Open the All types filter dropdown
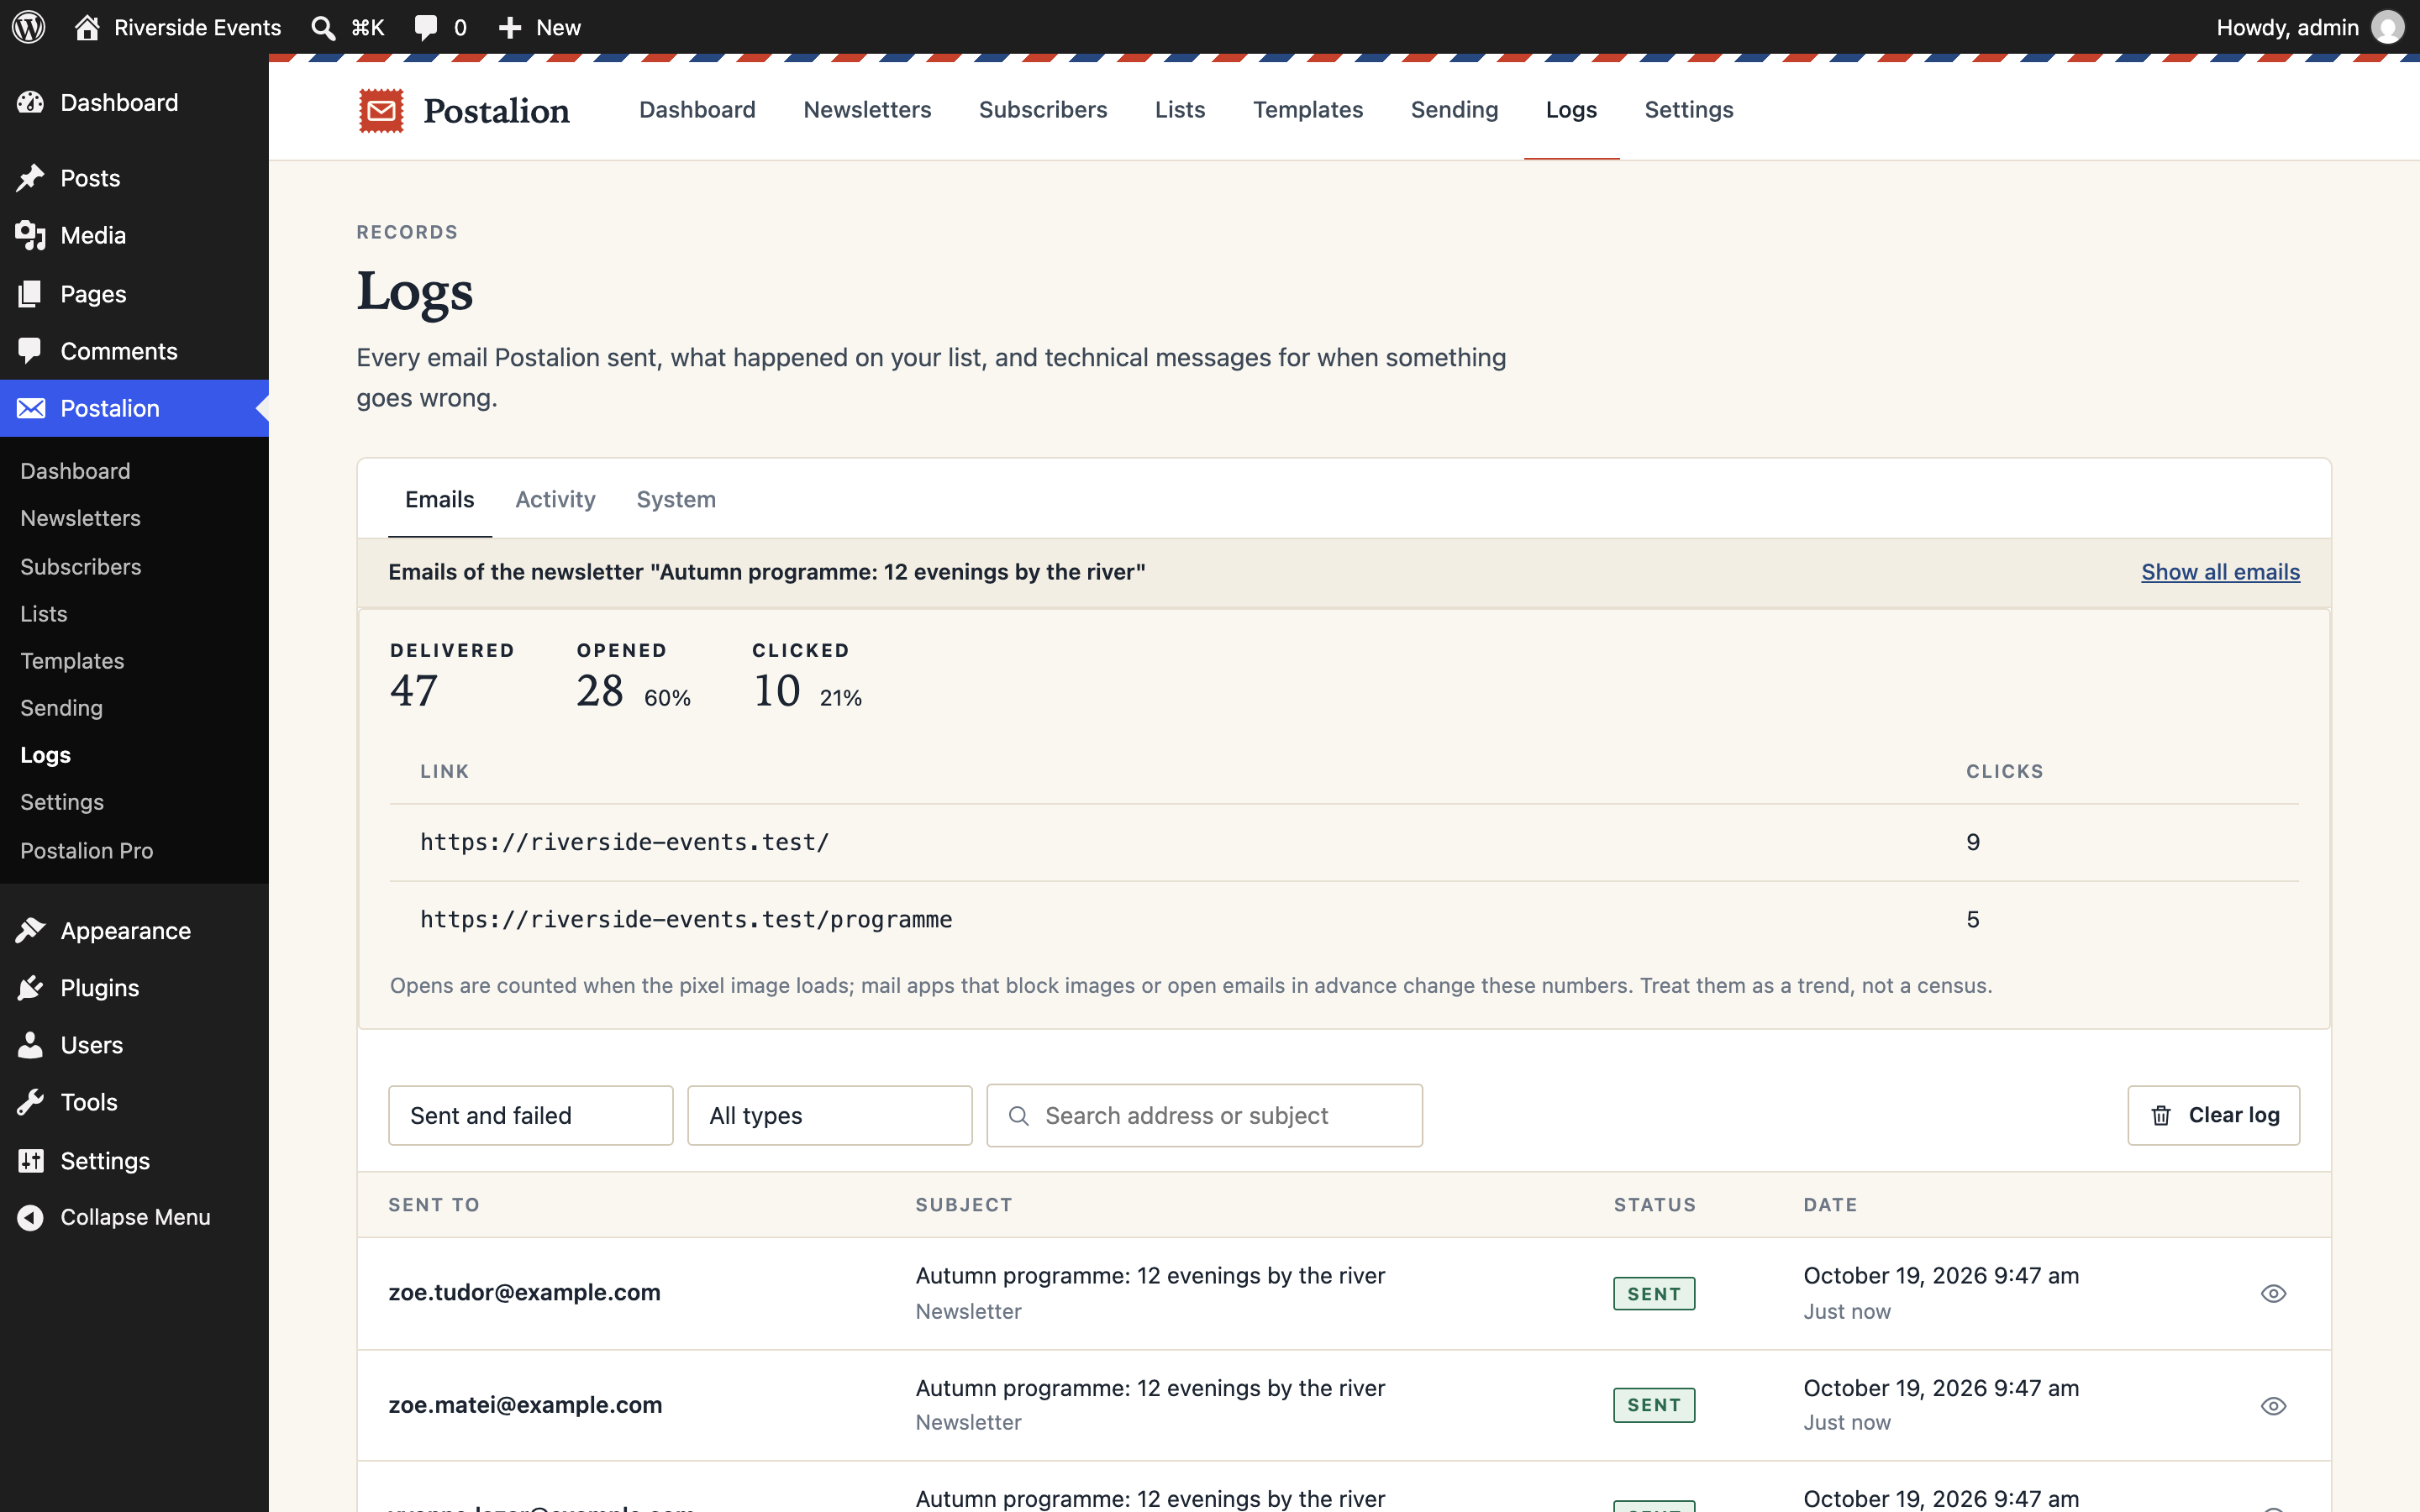 [x=829, y=1115]
